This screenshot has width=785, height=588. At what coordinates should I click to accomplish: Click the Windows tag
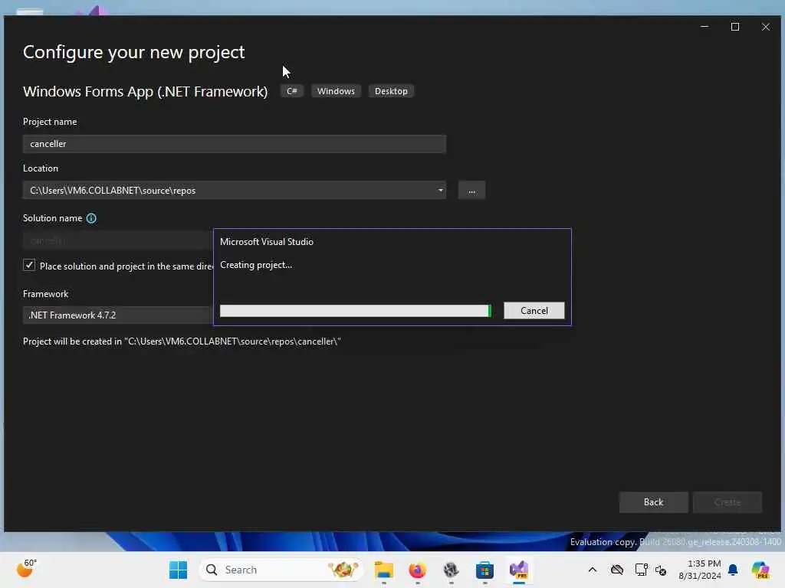pos(336,91)
